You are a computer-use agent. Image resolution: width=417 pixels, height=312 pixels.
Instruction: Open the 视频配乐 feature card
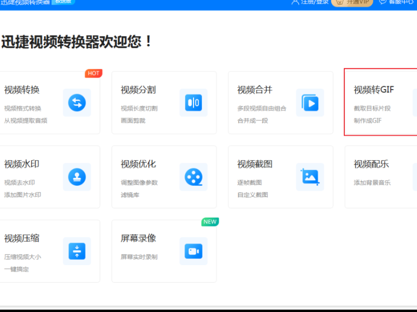381,177
